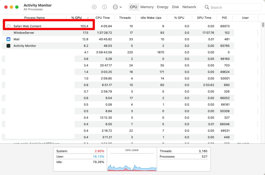Select the Activity Monitor process name in list
Viewport: 265px width, 175px height.
point(25,46)
